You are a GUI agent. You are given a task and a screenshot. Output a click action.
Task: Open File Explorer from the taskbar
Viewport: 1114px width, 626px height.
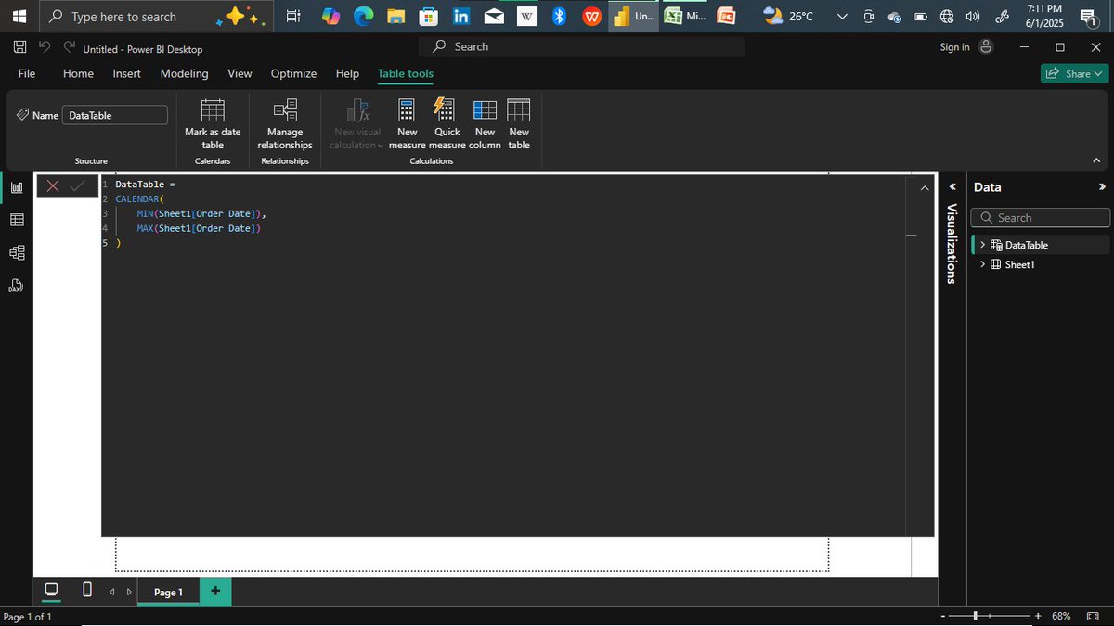(396, 17)
